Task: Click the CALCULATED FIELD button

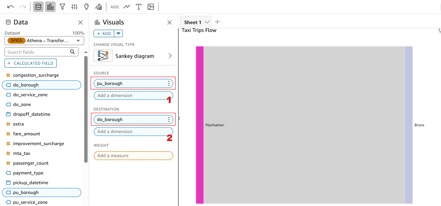Action: pyautogui.click(x=31, y=63)
